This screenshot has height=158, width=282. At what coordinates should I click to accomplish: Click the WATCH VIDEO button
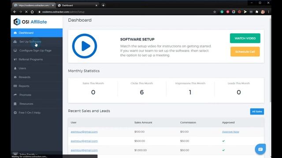[x=245, y=38]
